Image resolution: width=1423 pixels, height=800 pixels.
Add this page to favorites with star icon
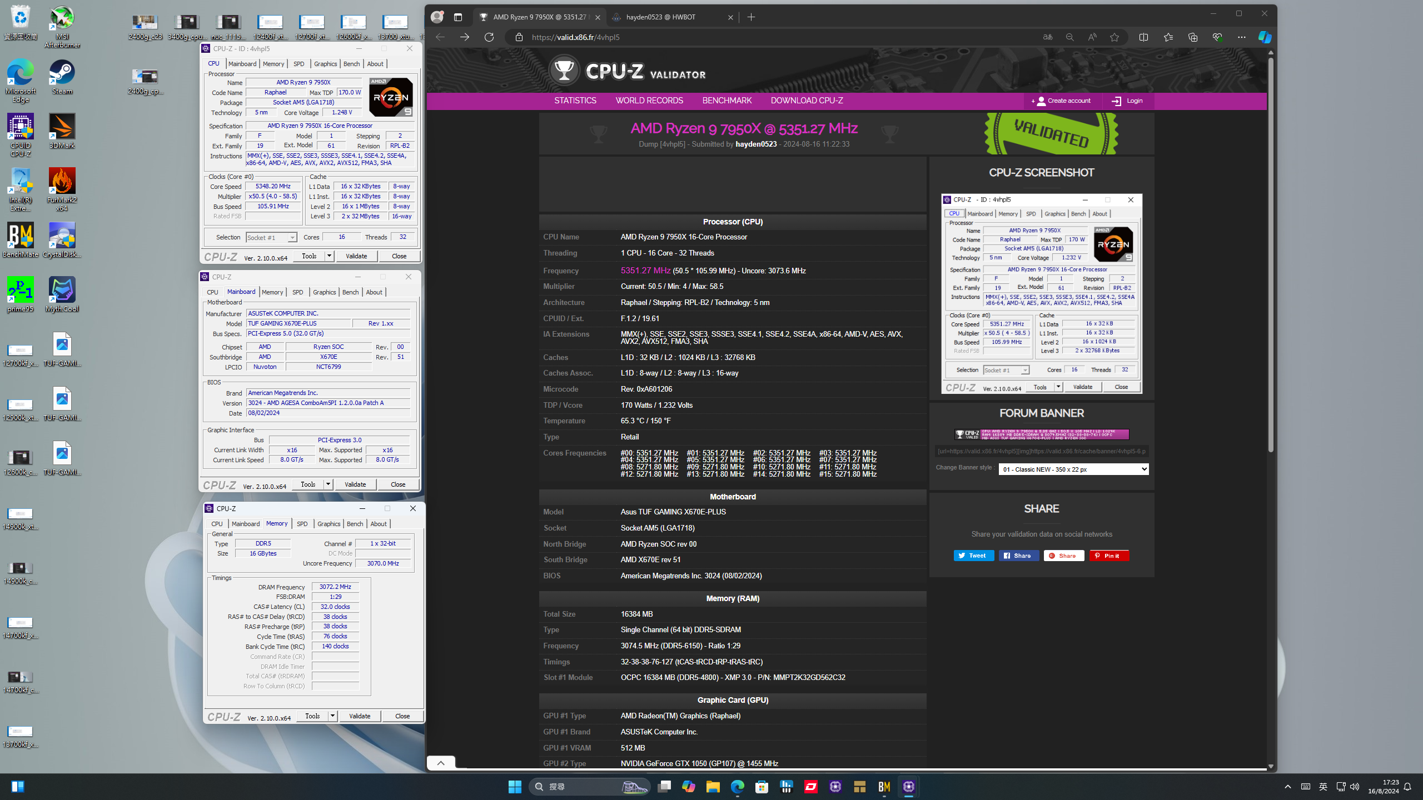[x=1114, y=37]
